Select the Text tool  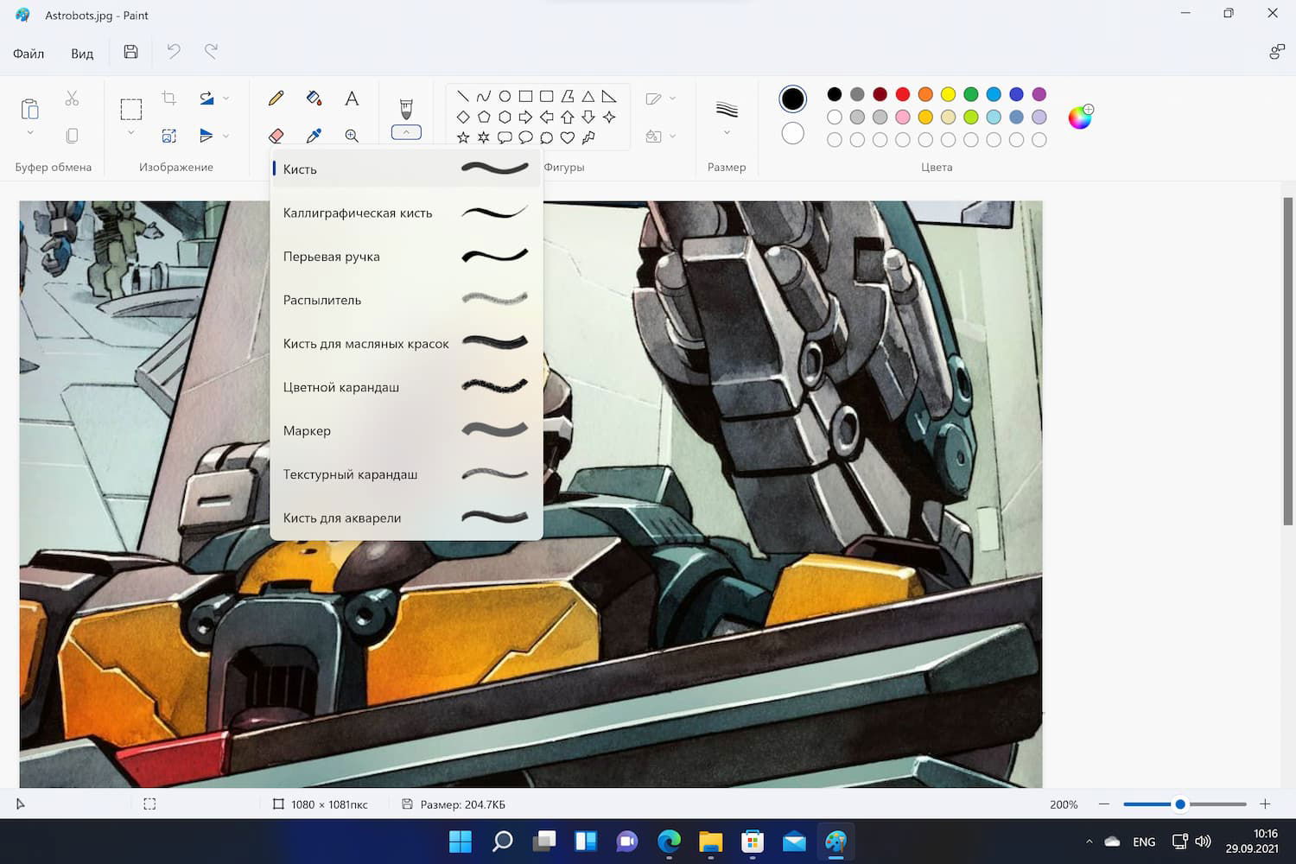352,98
